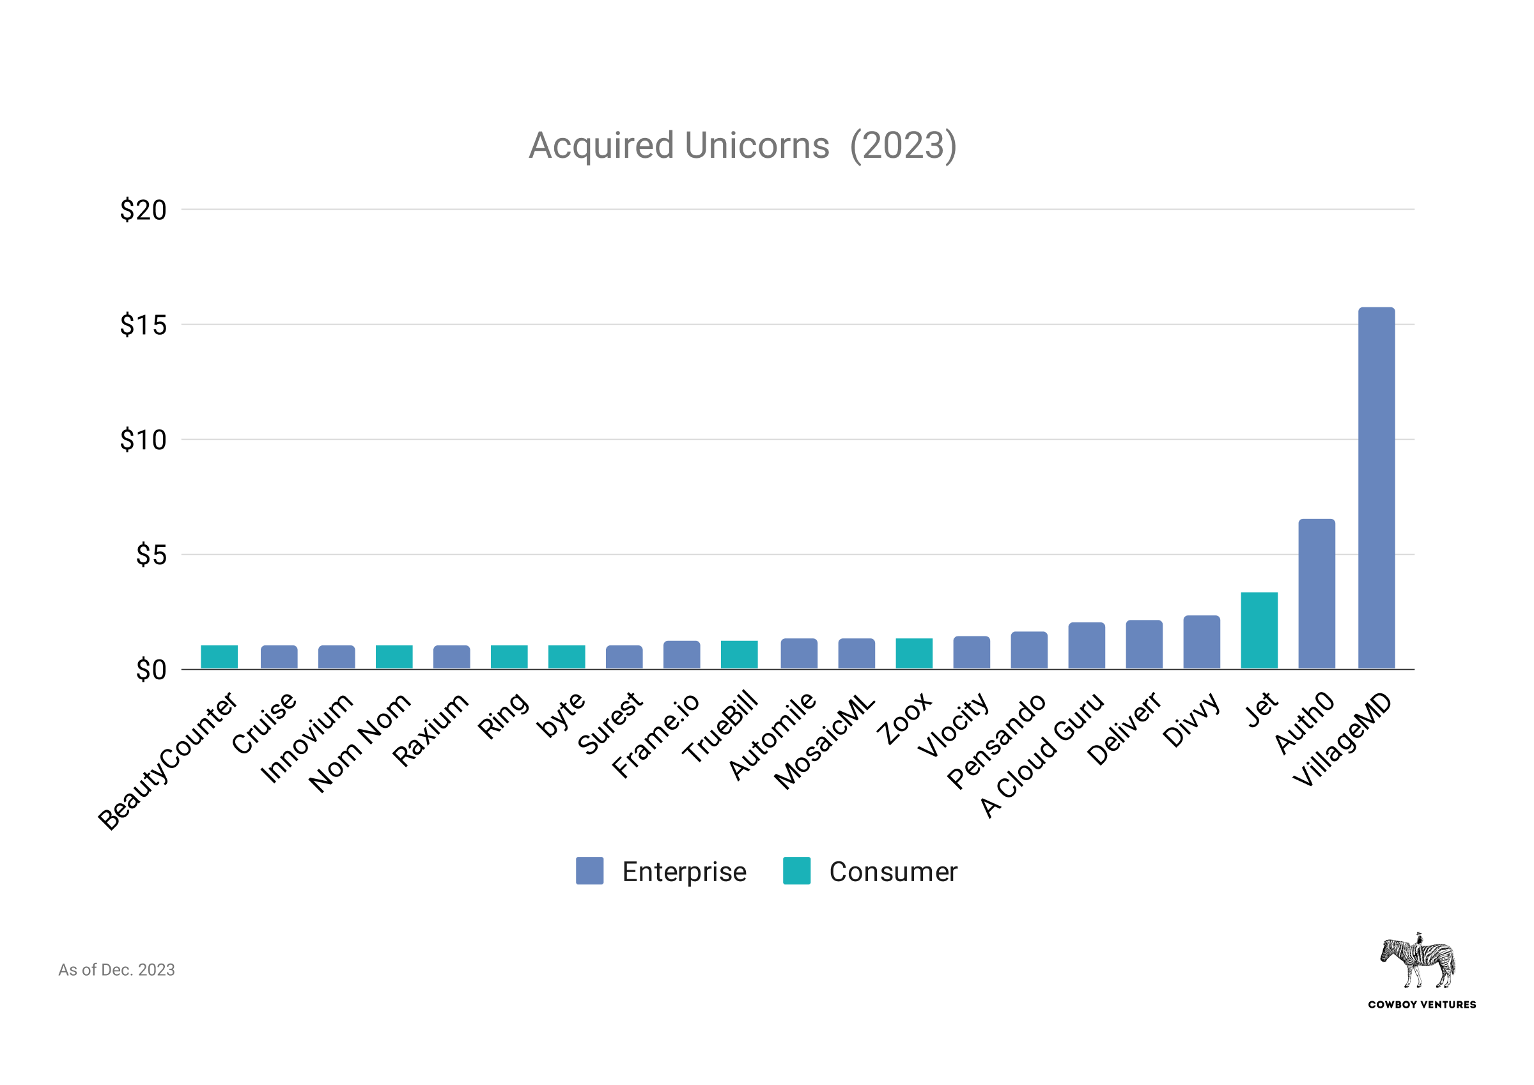Click the MosaicML axis label
The width and height of the screenshot is (1534, 1085).
tap(825, 742)
